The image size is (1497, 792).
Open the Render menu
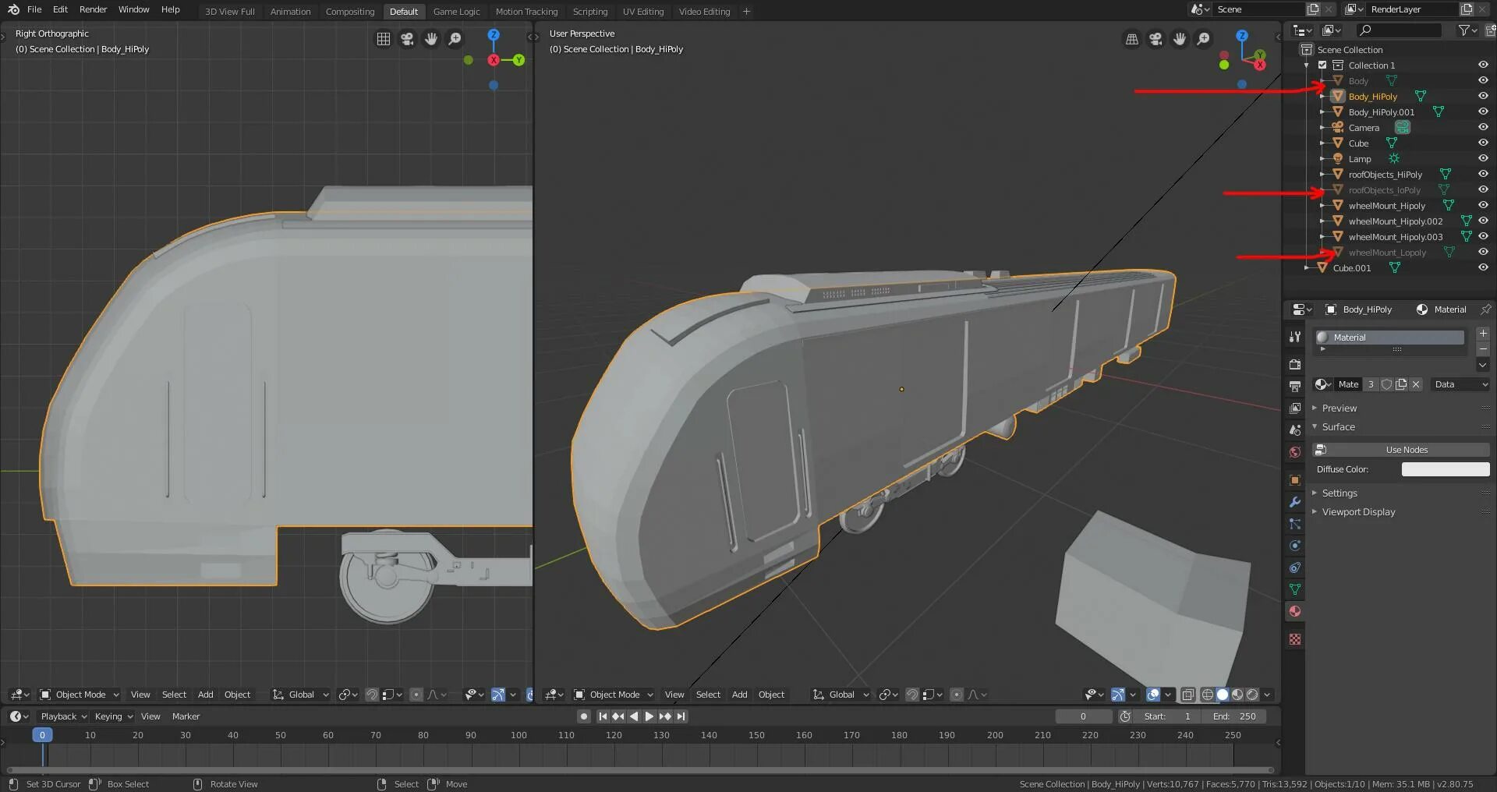coord(93,9)
